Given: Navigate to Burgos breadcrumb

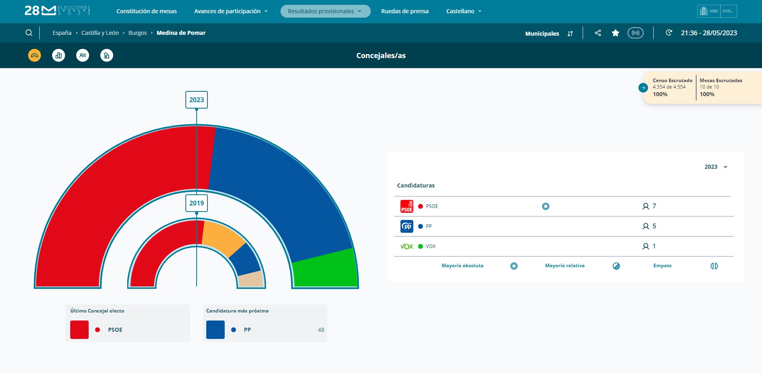Looking at the screenshot, I should point(138,33).
